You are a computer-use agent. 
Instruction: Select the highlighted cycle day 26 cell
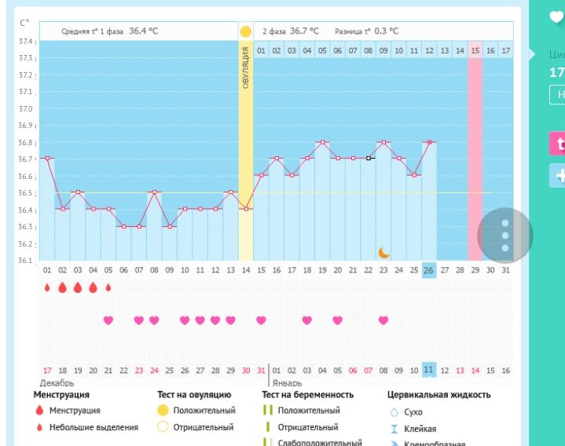[x=429, y=270]
